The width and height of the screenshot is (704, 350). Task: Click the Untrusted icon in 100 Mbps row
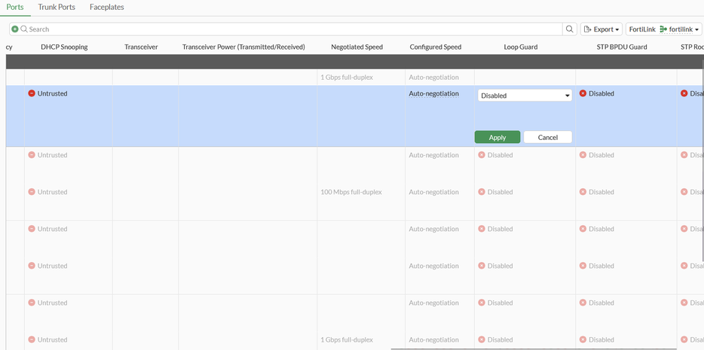tap(32, 192)
